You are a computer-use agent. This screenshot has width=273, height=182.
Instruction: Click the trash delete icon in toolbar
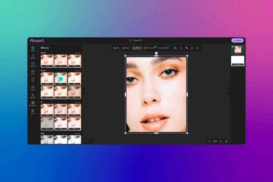point(197,48)
